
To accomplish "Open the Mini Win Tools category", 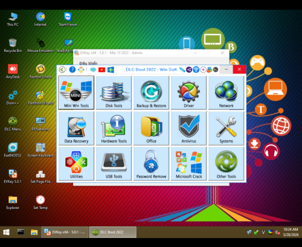I will (76, 92).
